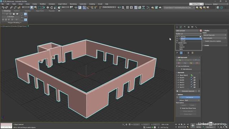Open the Utilities panel hammer icon

pyautogui.click(x=196, y=27)
